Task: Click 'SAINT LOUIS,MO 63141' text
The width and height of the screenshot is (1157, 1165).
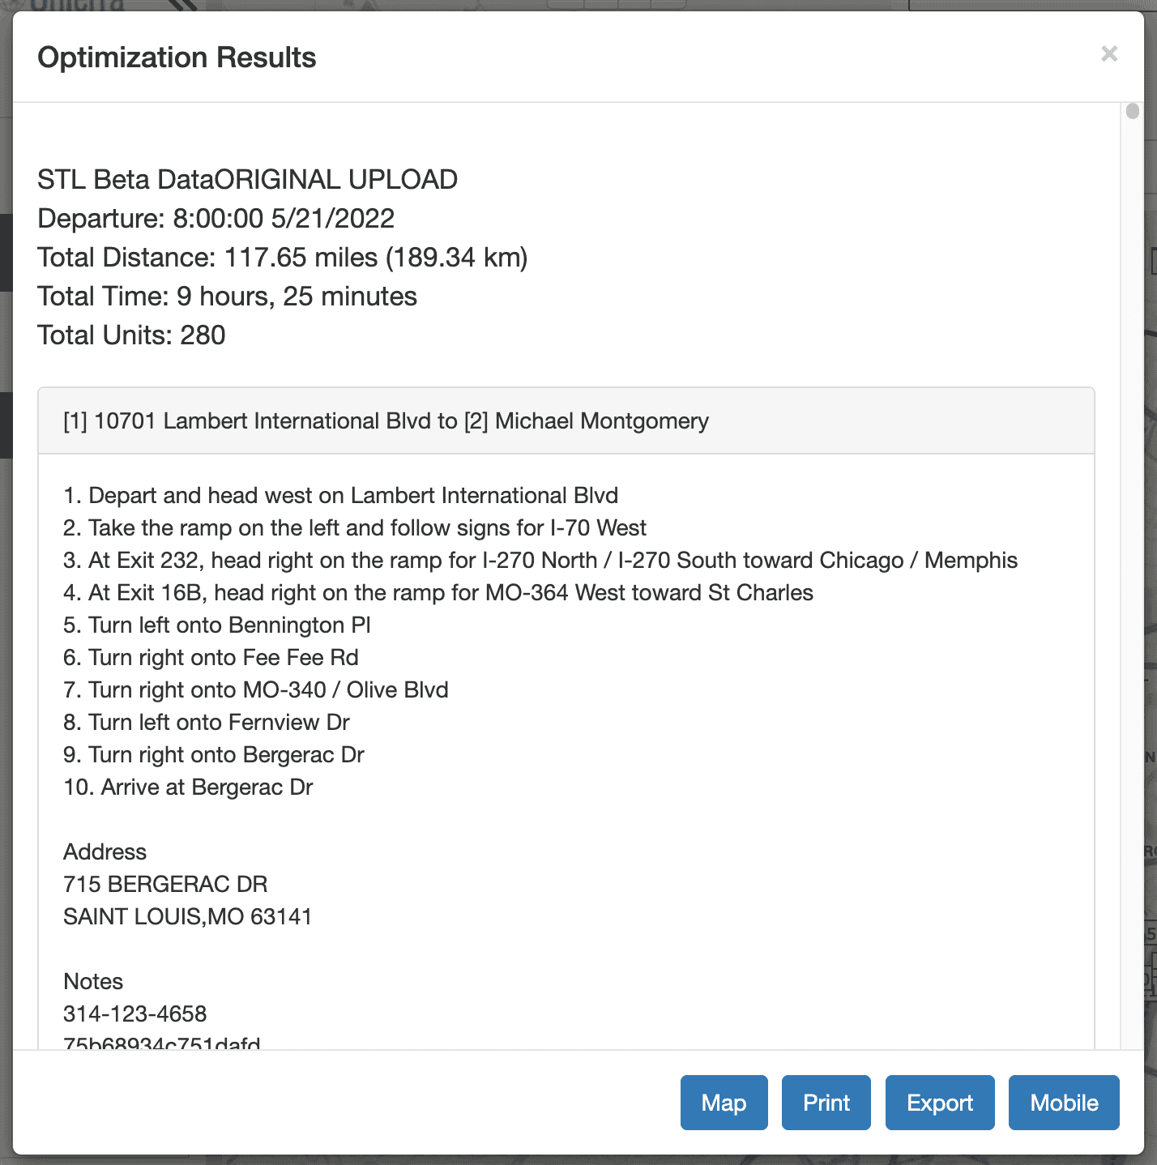Action: pos(188,916)
